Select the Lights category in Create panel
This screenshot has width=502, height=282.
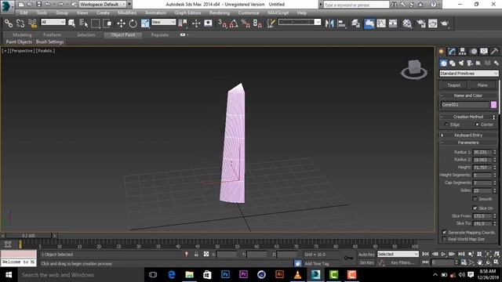tap(461, 63)
